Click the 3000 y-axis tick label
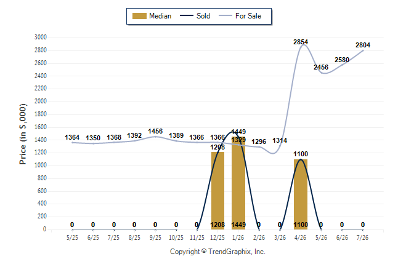This screenshot has width=398, height=267. (x=41, y=38)
